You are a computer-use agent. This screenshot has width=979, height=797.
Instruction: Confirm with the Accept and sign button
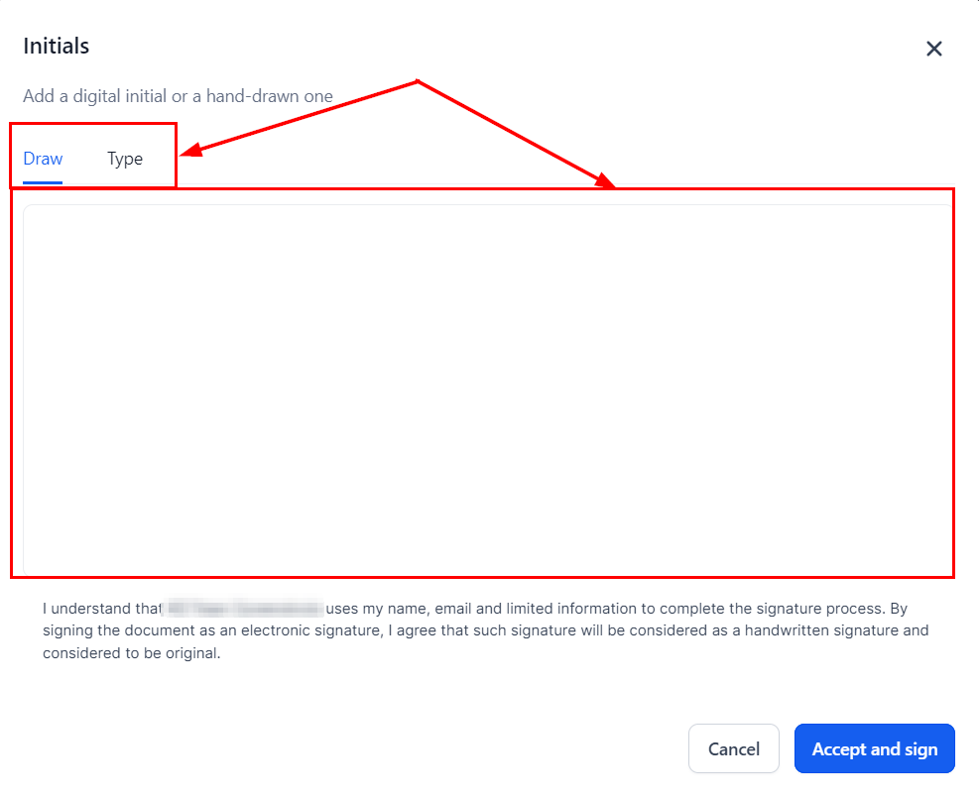(874, 748)
